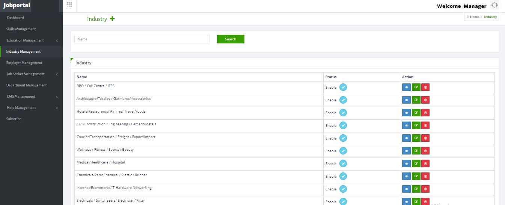Edit the Hotels/Restaurants industry row
This screenshot has width=505, height=205.
pyautogui.click(x=416, y=113)
